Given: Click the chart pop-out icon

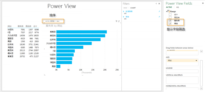Looking at the screenshot, I should point(119,21).
